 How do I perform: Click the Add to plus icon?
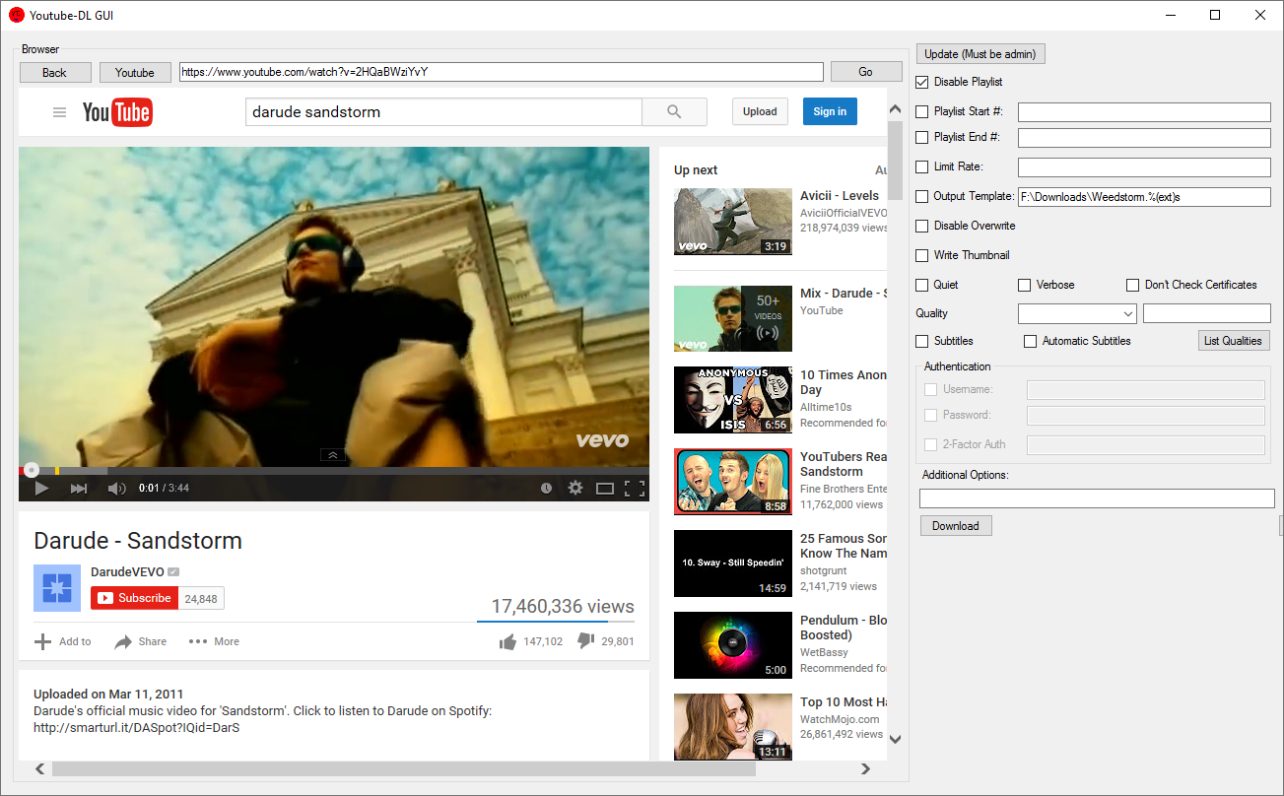(42, 641)
